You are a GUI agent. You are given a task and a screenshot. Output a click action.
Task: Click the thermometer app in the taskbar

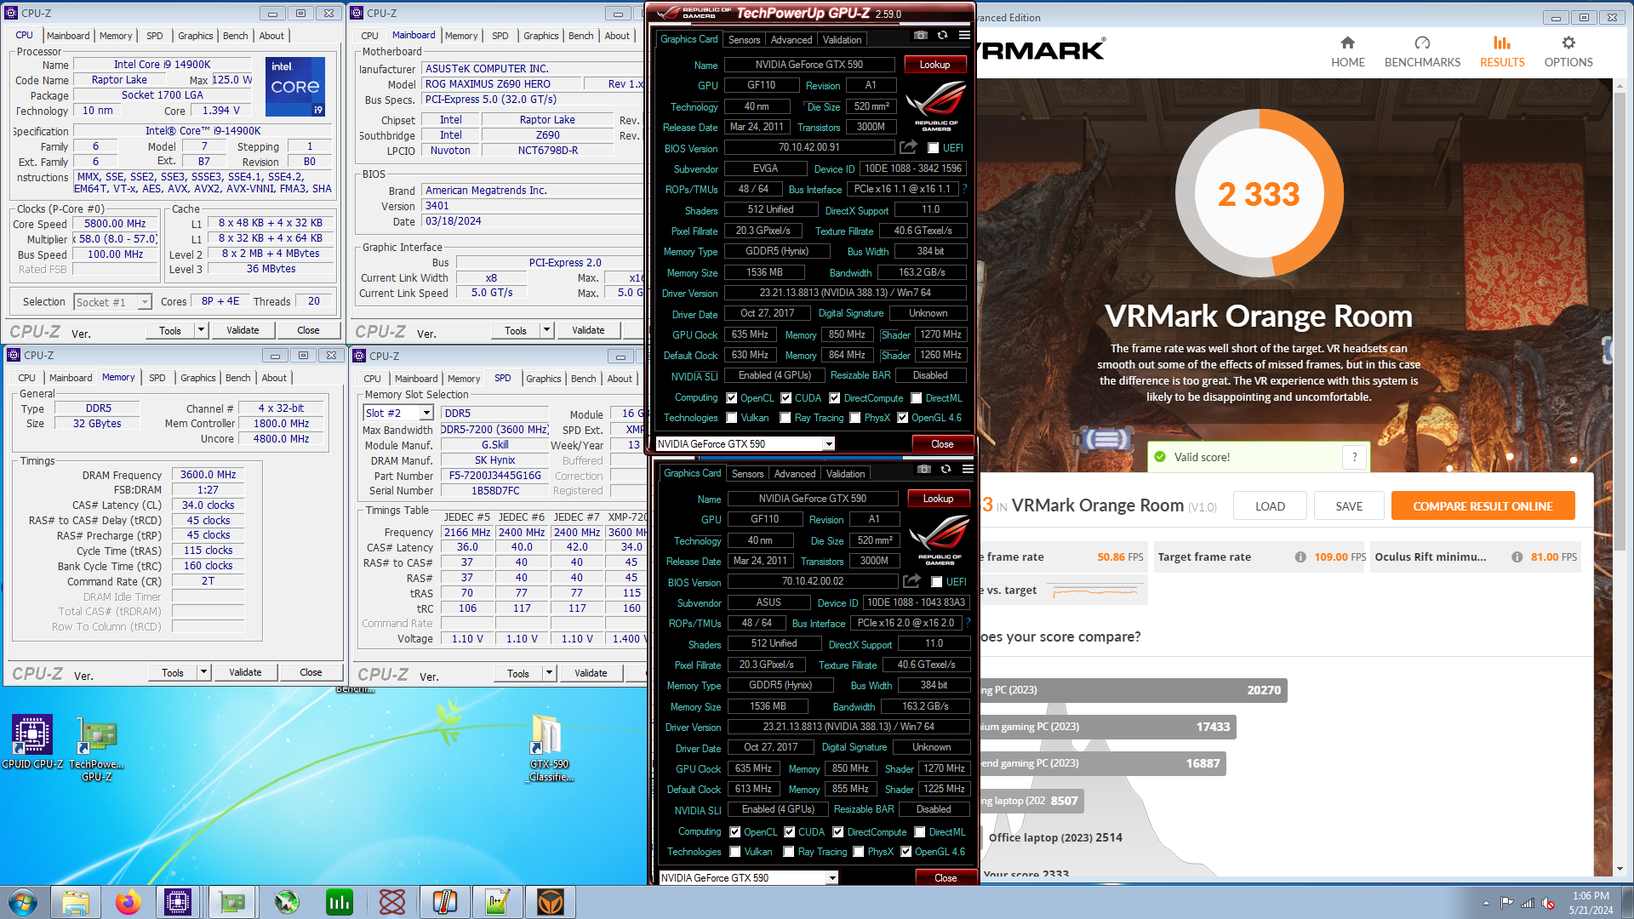tap(445, 902)
